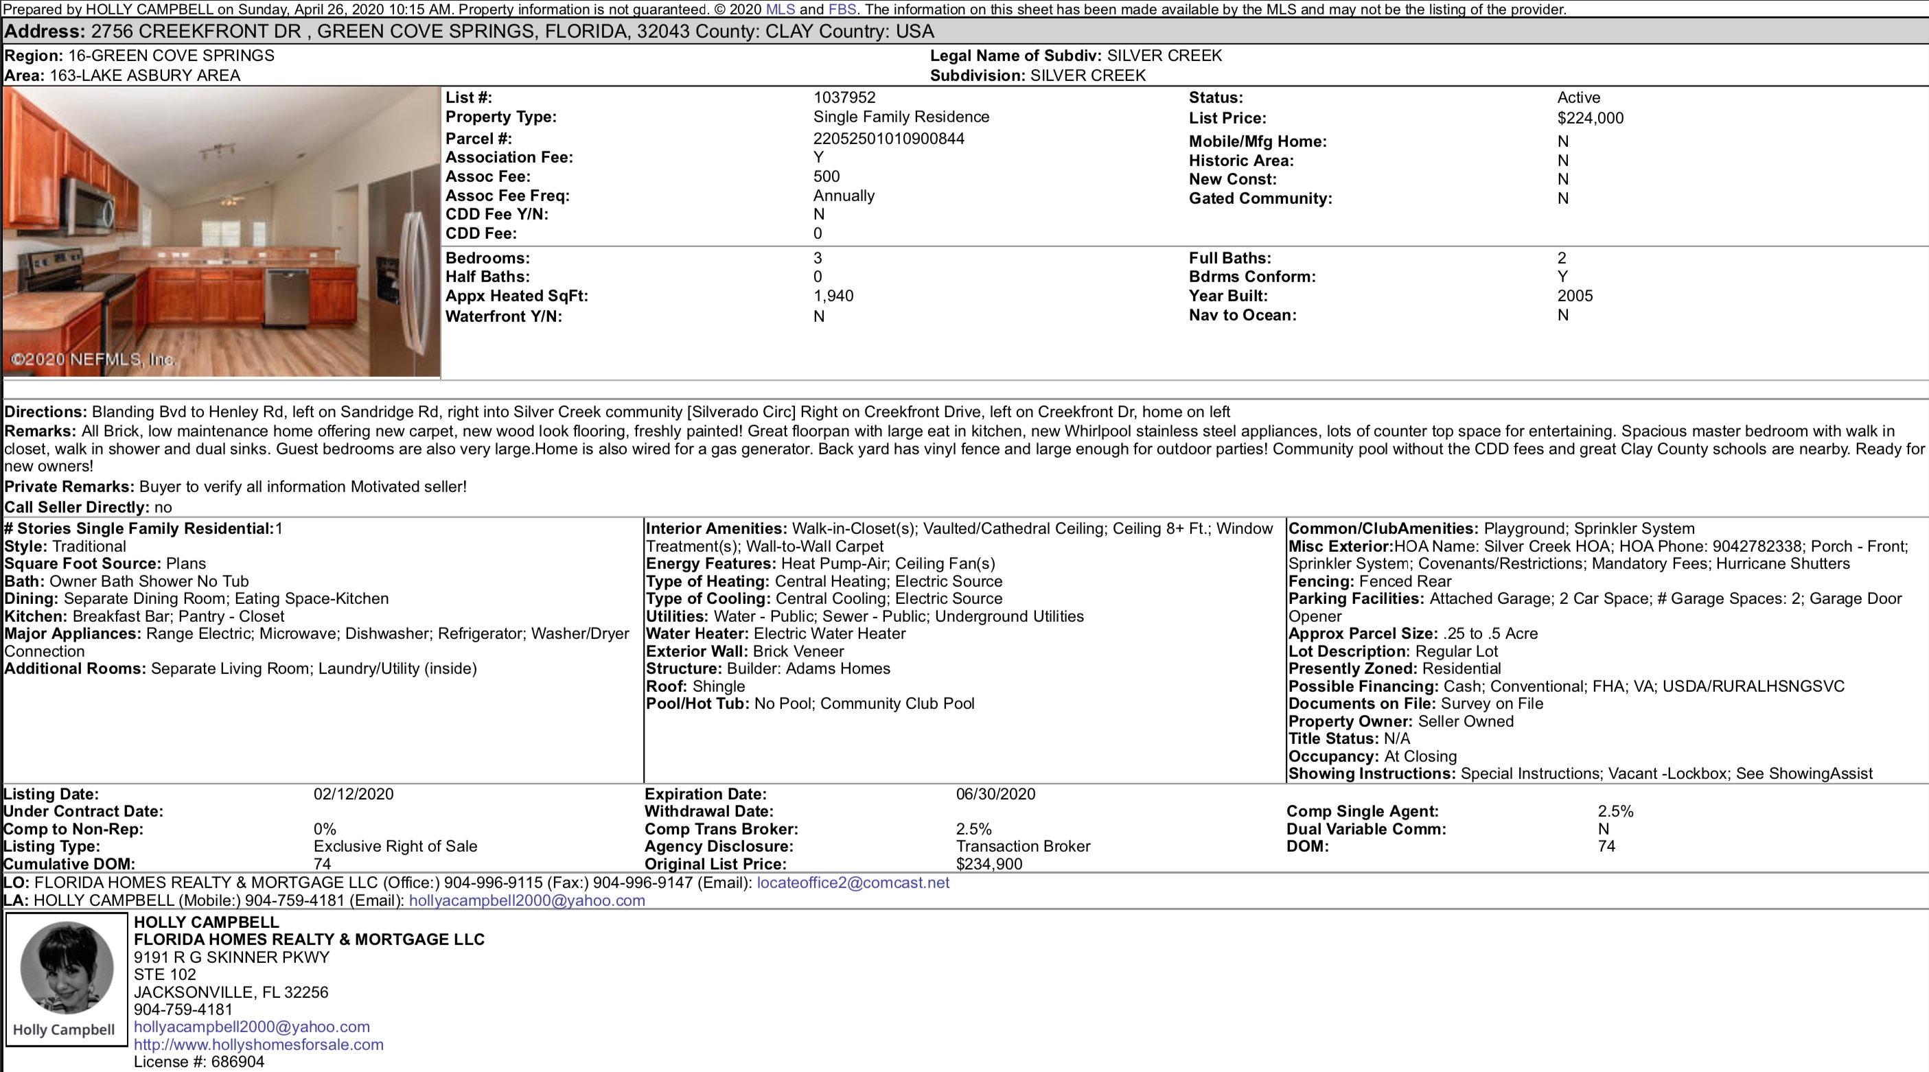Click Annually fee frequency value
This screenshot has height=1072, width=1929.
tap(844, 196)
